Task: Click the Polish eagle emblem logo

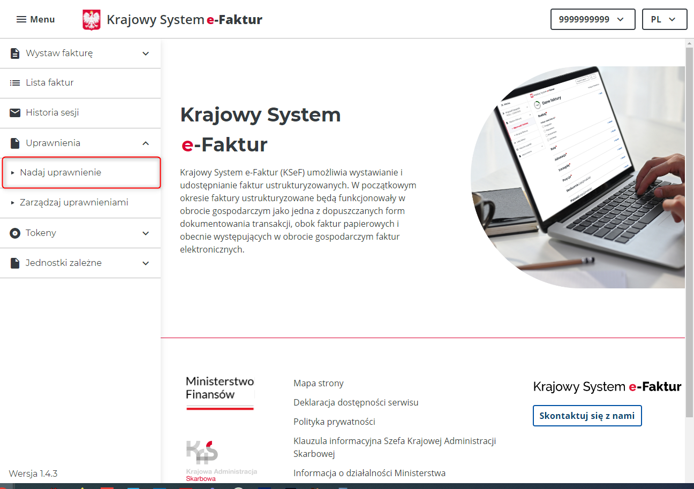Action: point(92,20)
